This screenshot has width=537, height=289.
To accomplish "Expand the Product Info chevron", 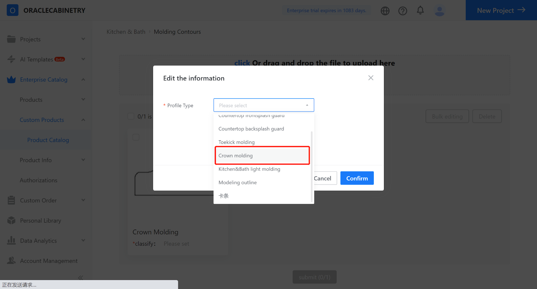I will (x=83, y=160).
